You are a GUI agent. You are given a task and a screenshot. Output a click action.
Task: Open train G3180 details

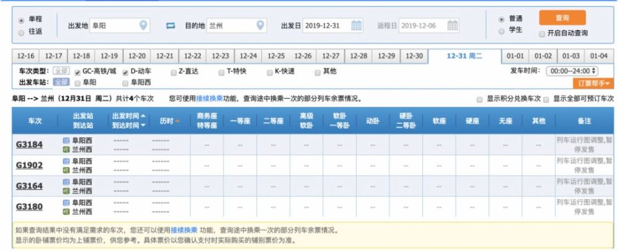[x=29, y=207]
